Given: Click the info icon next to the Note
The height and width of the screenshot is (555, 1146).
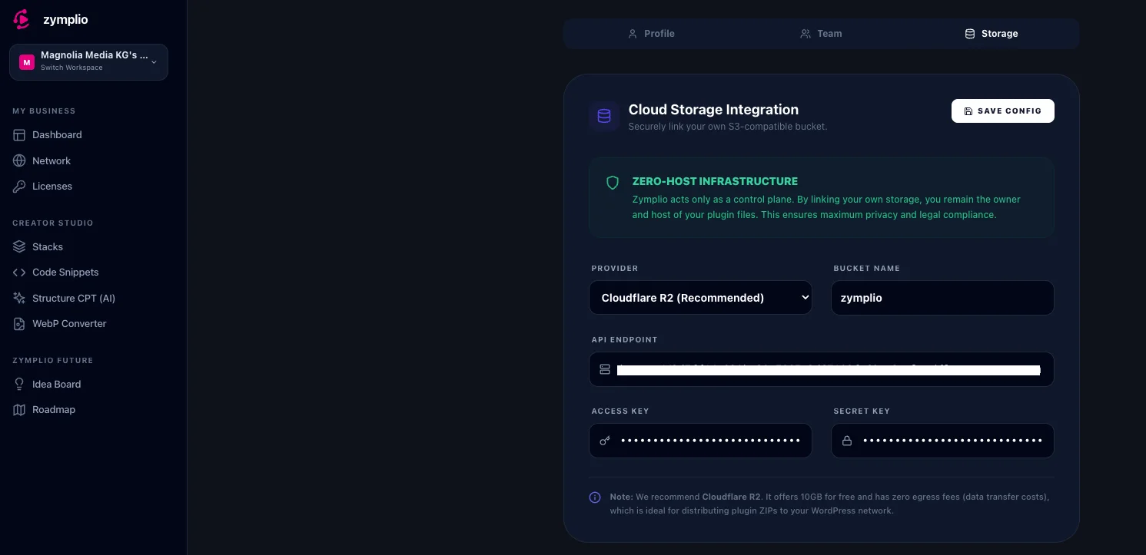Looking at the screenshot, I should (x=595, y=497).
